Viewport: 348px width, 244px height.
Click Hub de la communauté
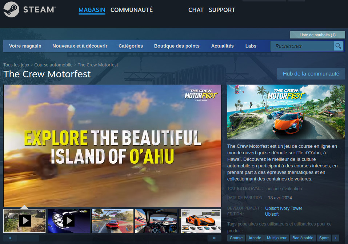point(311,73)
